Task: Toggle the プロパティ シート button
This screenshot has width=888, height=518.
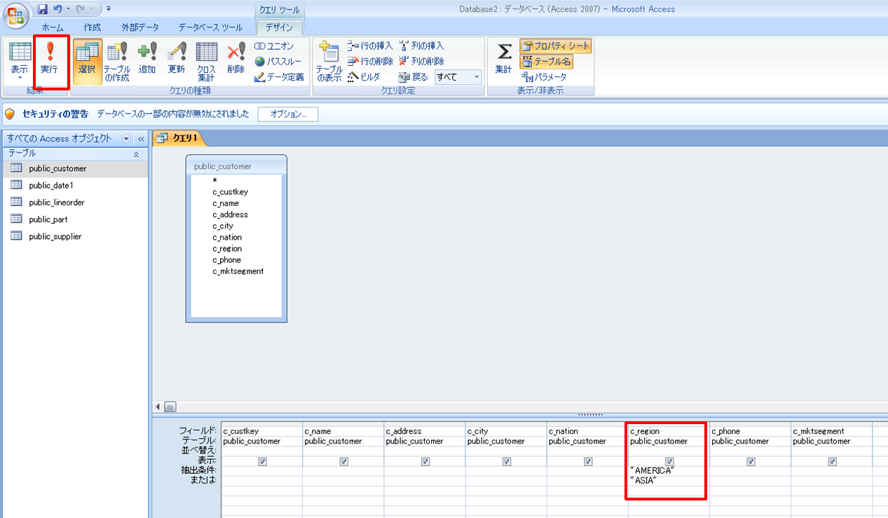Action: coord(556,46)
